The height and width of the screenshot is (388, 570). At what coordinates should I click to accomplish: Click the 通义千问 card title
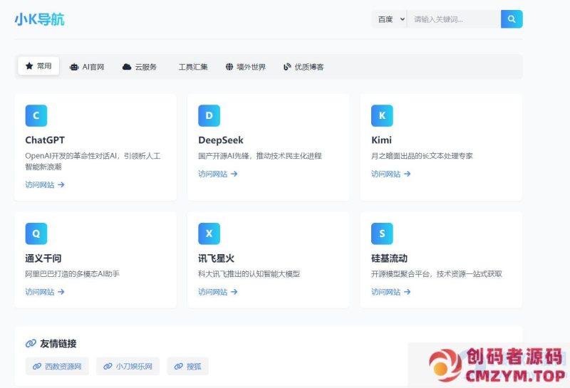(x=43, y=258)
